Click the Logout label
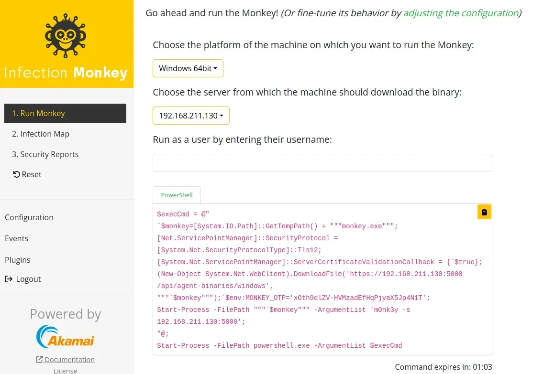This screenshot has width=544, height=374. pyautogui.click(x=27, y=279)
